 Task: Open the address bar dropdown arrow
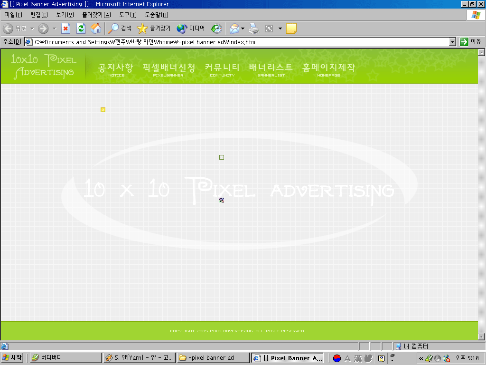(x=452, y=42)
